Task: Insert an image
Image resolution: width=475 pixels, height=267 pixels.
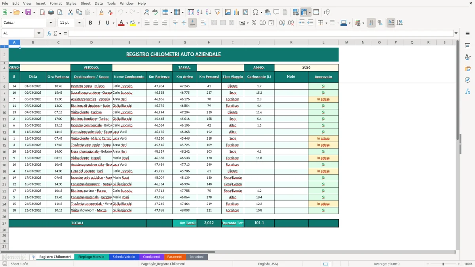Action: coord(228,12)
